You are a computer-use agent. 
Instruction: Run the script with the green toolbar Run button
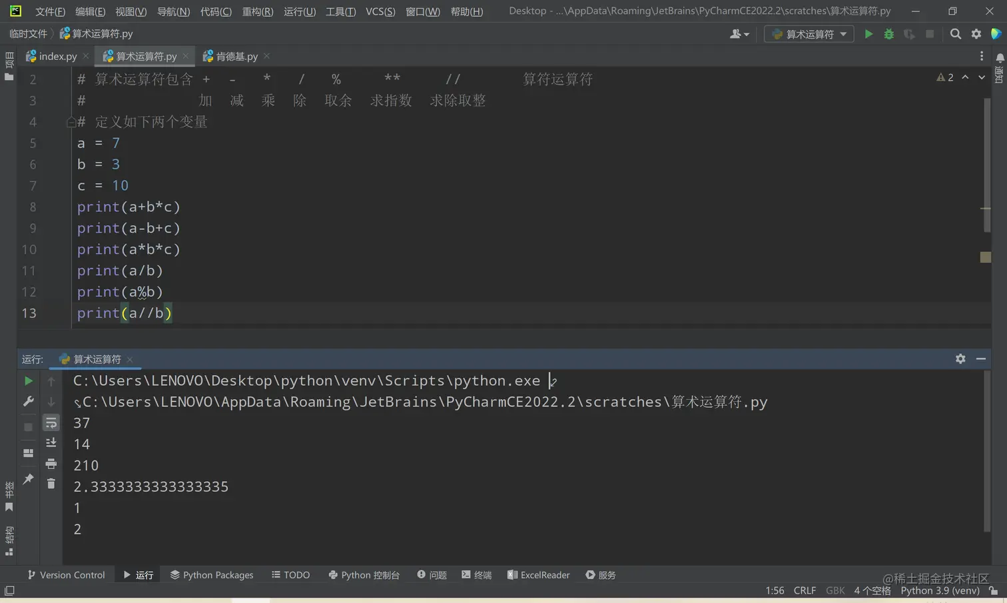pos(868,34)
